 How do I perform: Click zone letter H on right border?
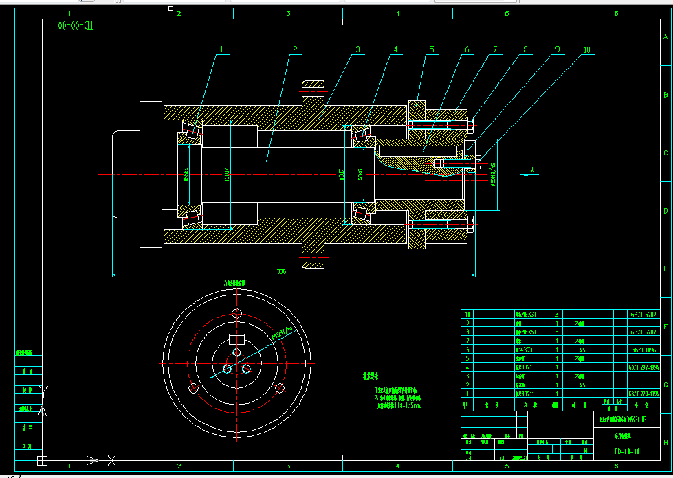665,443
